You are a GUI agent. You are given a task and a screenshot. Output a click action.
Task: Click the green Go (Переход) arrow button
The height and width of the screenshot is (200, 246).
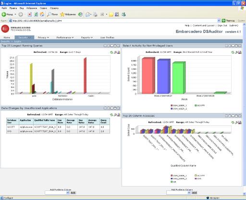pyautogui.click(x=223, y=21)
